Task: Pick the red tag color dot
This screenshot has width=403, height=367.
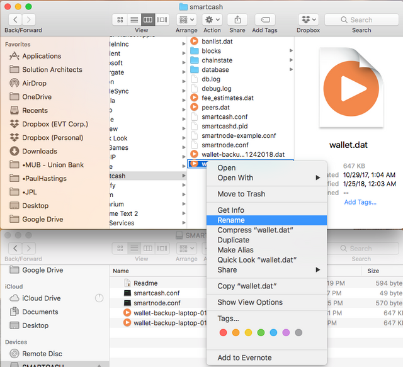Action: tap(223, 332)
